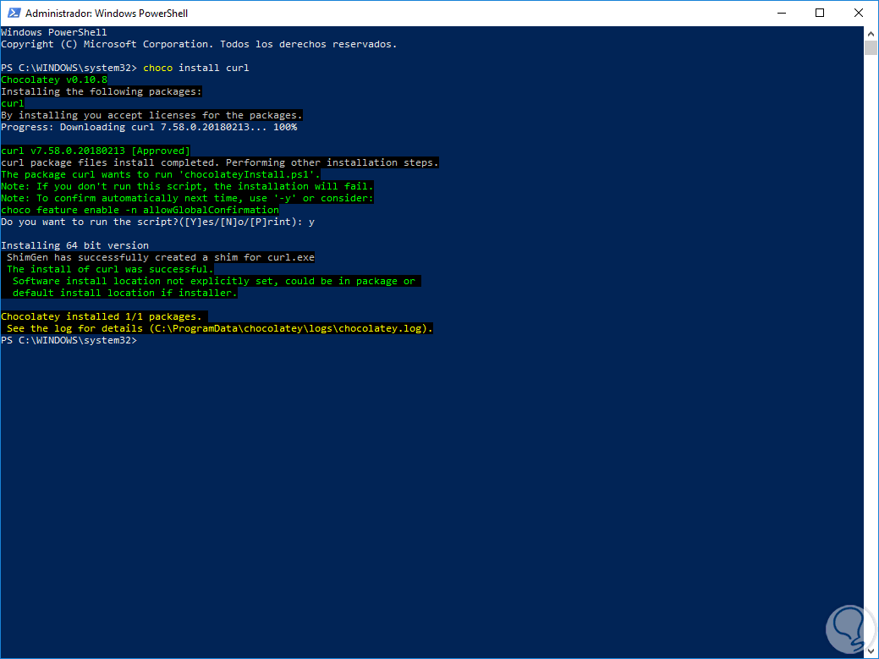Screen dimensions: 879x659
Task: Click the last 'PS C:\WINDOWS\system32>' prompt
Action: 69,340
